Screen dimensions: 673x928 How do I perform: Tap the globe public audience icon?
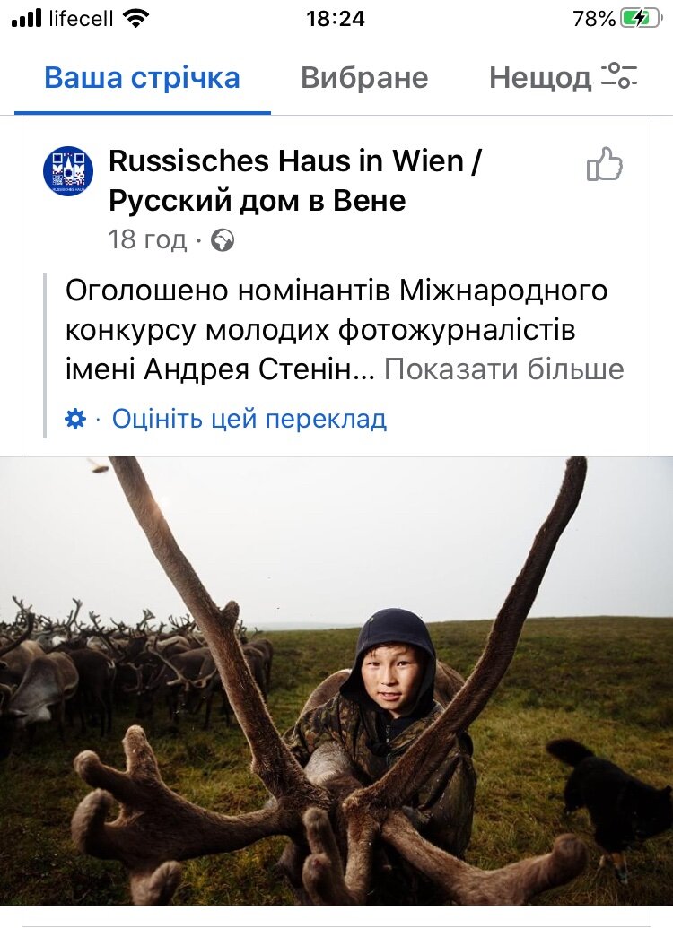click(x=223, y=240)
